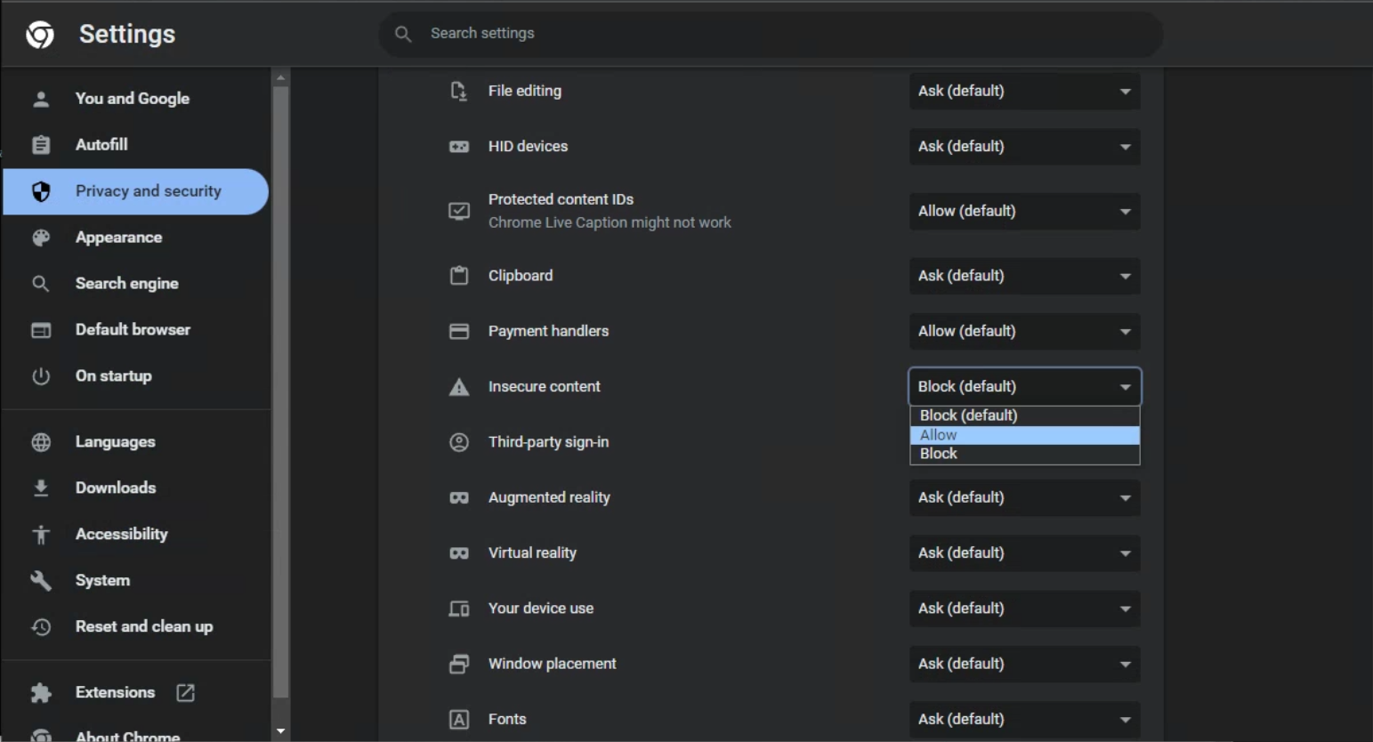Expand the Augmented reality dropdown

point(1024,498)
